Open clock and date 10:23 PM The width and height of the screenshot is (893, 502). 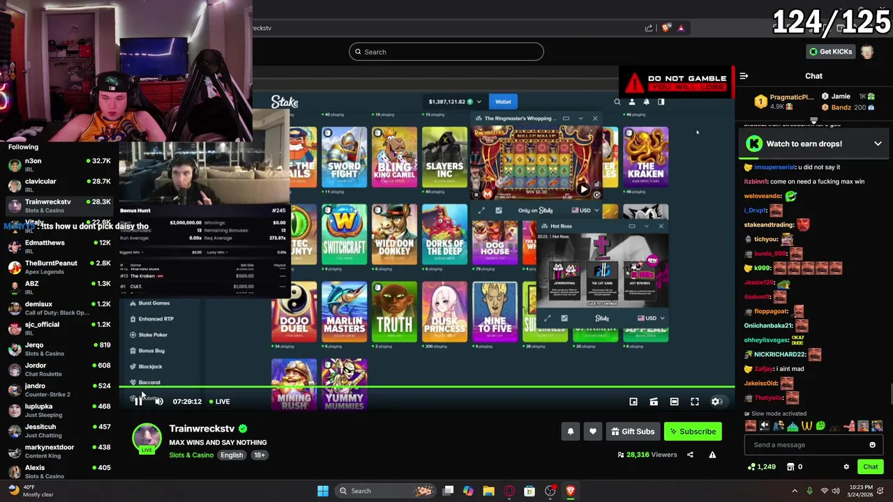point(861,491)
